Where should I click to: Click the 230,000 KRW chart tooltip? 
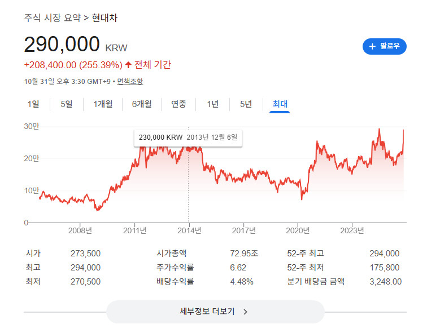[188, 137]
